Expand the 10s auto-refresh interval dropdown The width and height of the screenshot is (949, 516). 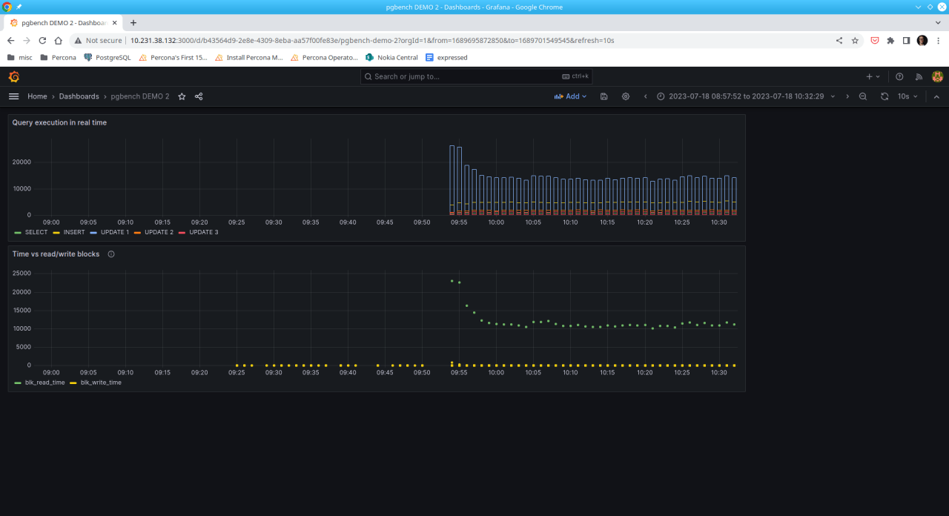[x=905, y=96]
